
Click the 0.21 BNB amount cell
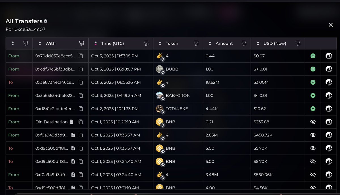[209, 122]
